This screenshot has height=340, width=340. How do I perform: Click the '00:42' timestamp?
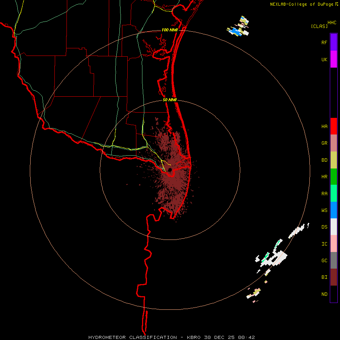[246, 337]
